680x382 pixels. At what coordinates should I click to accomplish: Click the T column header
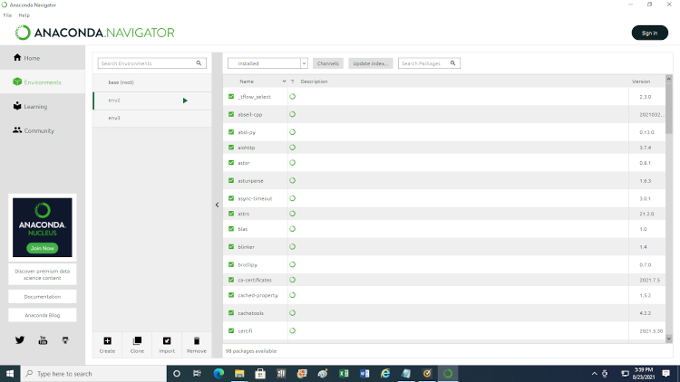293,81
